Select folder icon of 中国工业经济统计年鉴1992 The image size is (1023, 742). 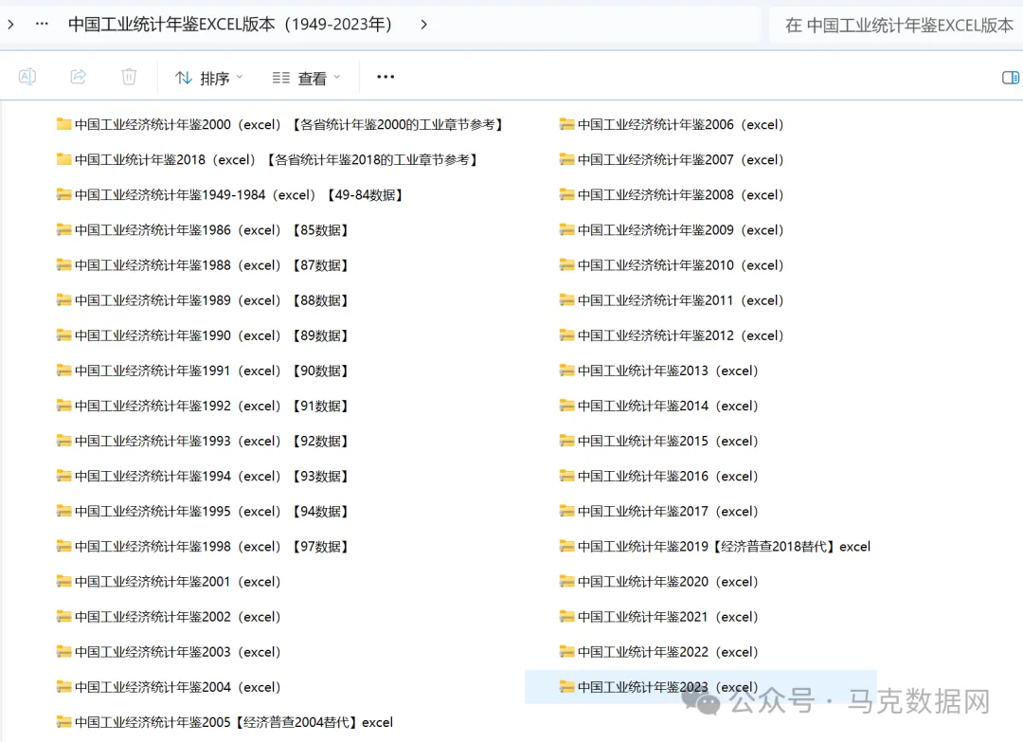click(x=64, y=406)
